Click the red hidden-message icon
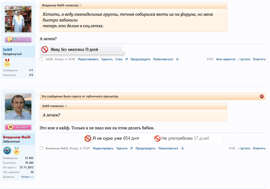This screenshot has width=270, height=189. [x=261, y=96]
